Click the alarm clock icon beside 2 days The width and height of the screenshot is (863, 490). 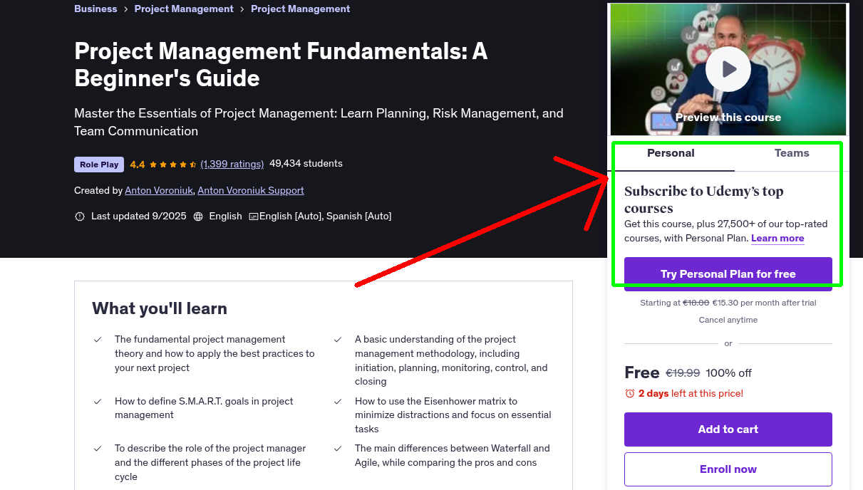click(x=629, y=393)
